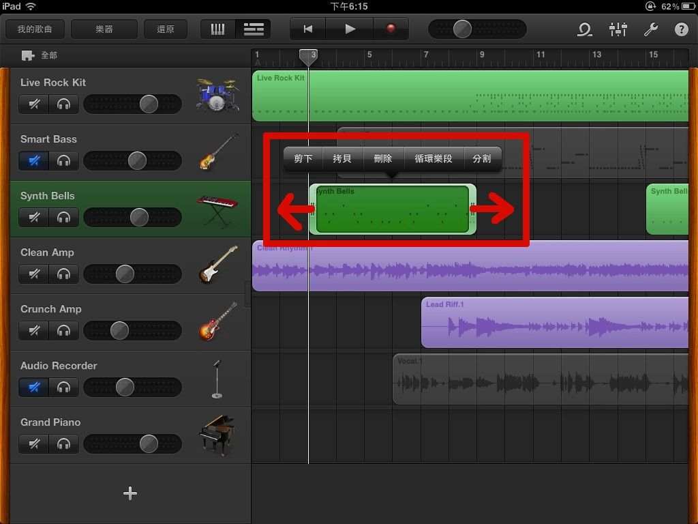Choose 刪除 from the region popup menu
This screenshot has width=698, height=524.
pos(383,159)
